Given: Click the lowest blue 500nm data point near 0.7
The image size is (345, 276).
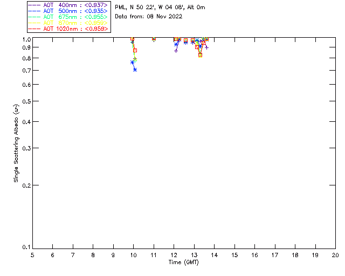Looking at the screenshot, I should click(135, 70).
